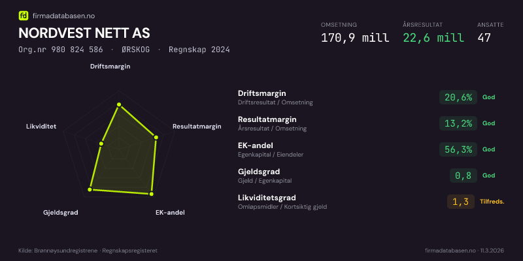This screenshot has height=261, width=523.
Task: Click the firmadatabasen.no logo icon
Action: coord(24,14)
